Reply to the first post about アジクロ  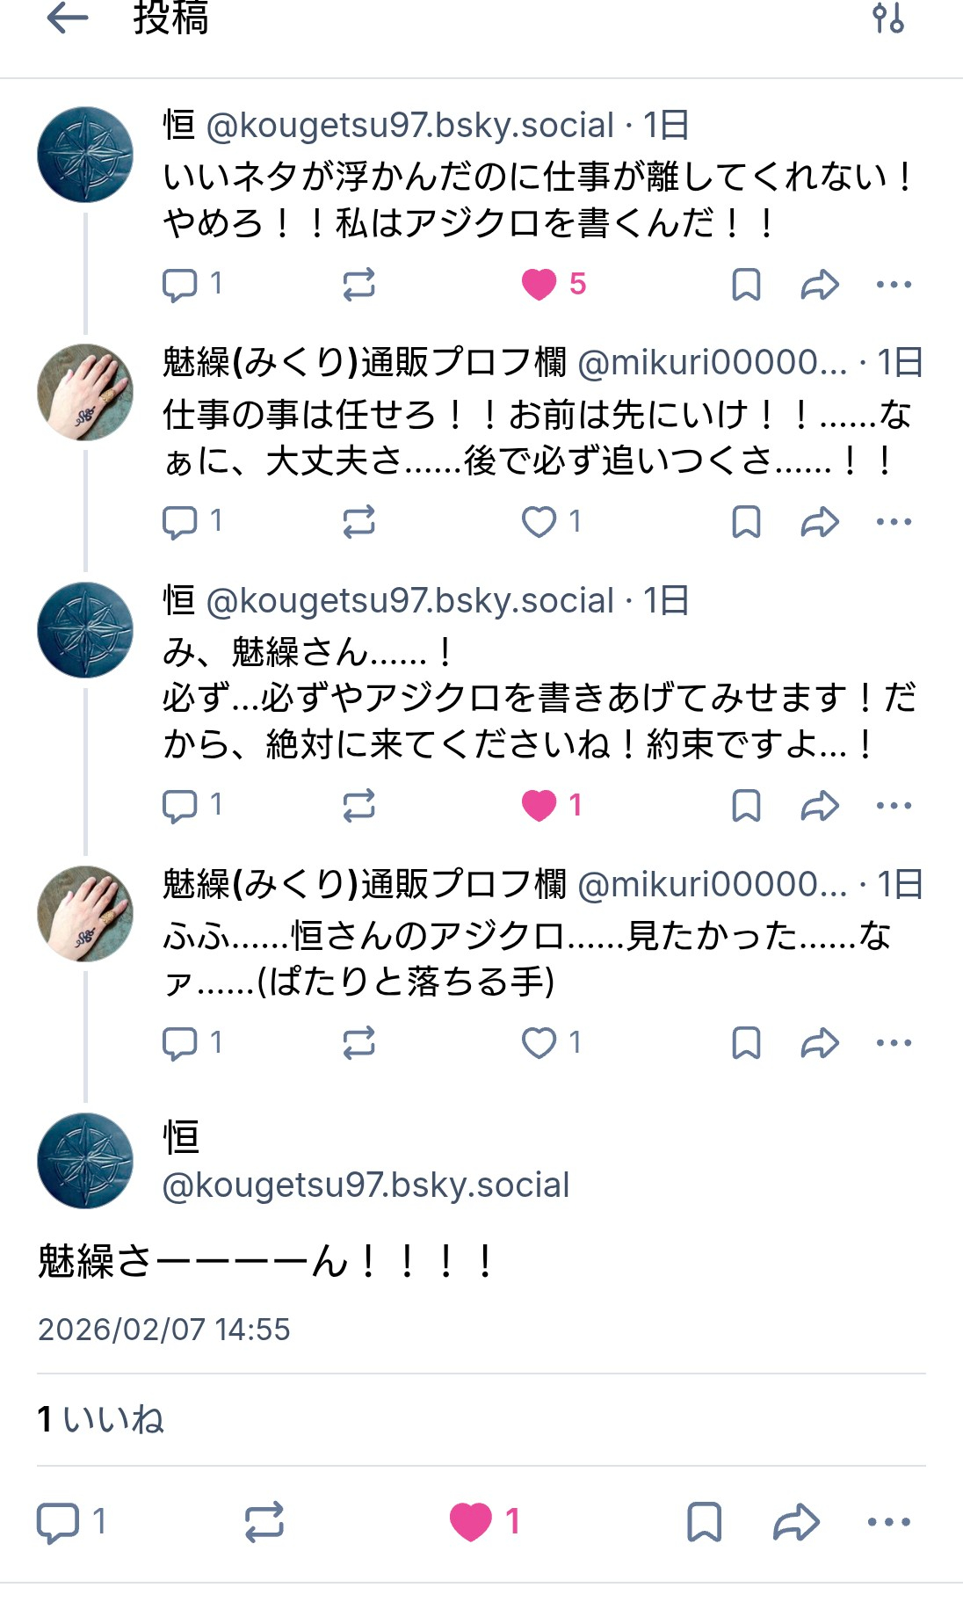(x=180, y=285)
